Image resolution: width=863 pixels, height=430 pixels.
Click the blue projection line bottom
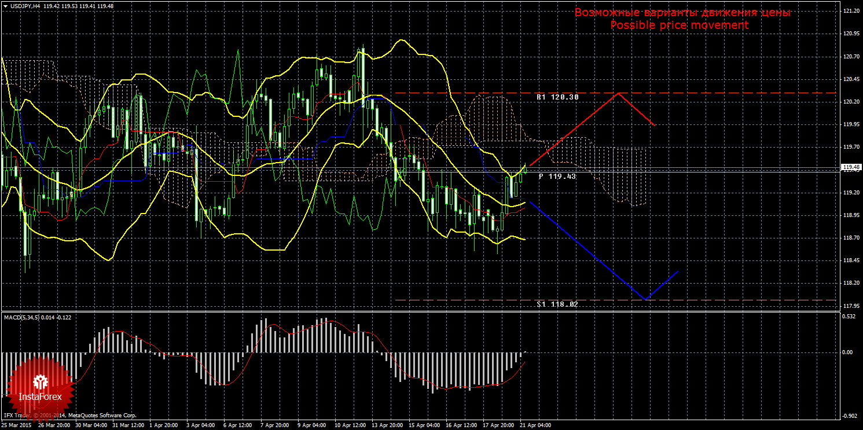coord(645,299)
